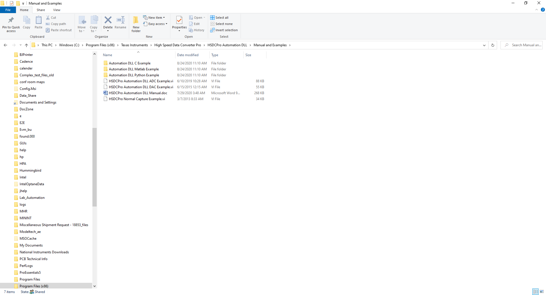546x295 pixels.
Task: Click the Delete X icon
Action: pos(108,20)
